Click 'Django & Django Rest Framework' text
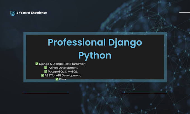190x114 pixels. pos(63,64)
